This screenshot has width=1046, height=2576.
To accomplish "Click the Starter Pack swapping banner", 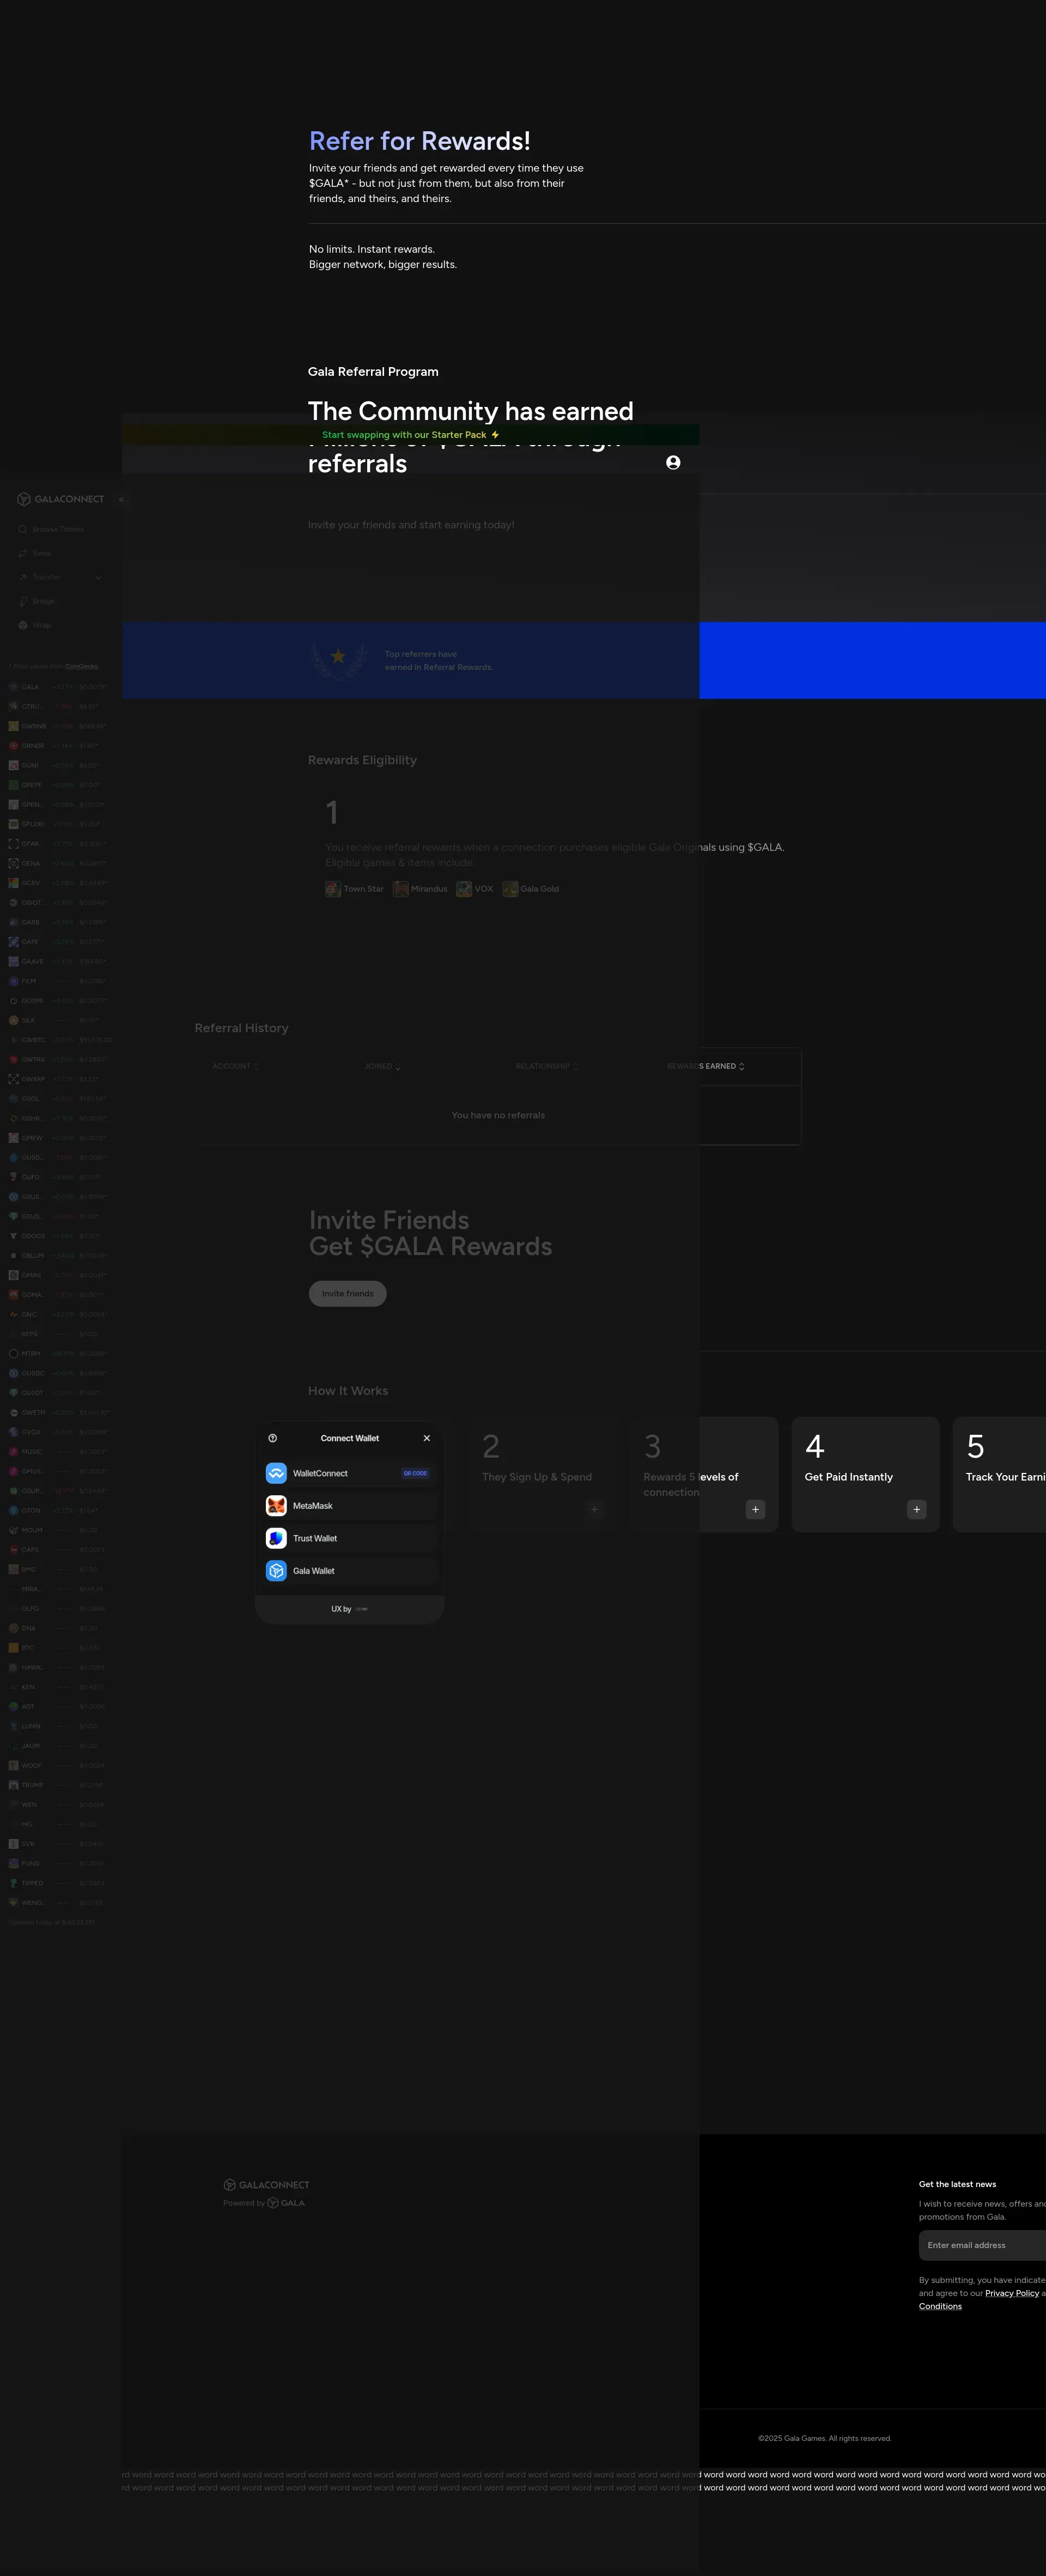I will tap(410, 435).
